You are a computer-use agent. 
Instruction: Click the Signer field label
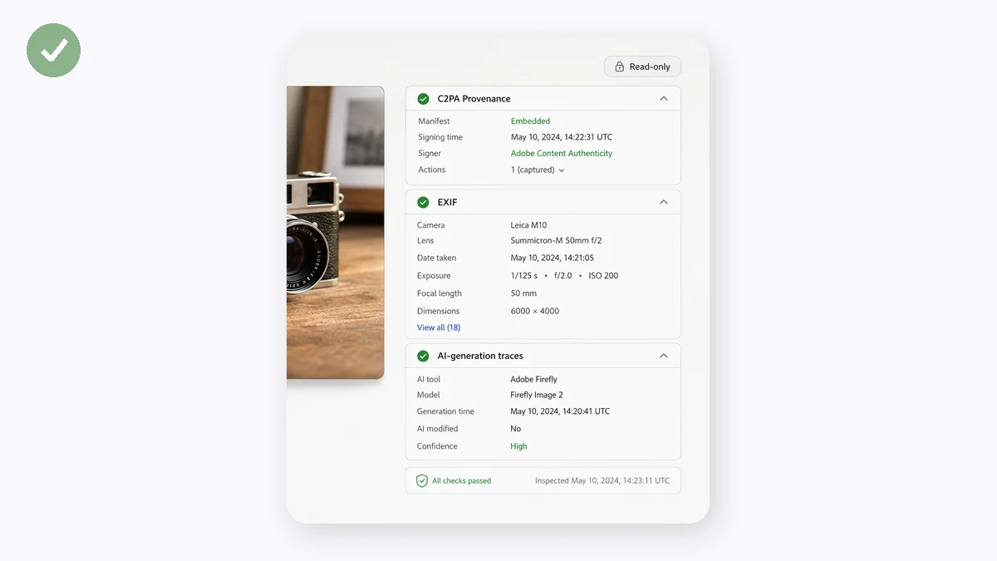coord(430,153)
